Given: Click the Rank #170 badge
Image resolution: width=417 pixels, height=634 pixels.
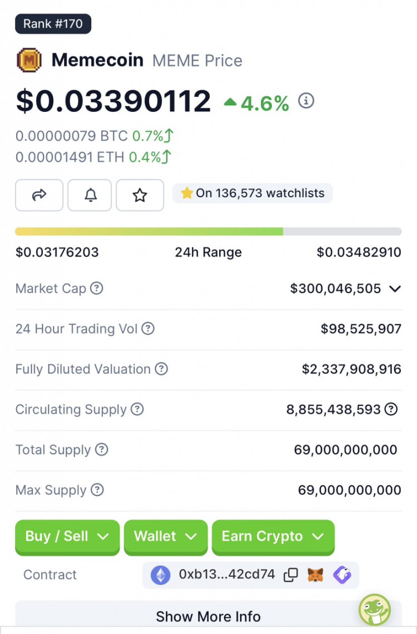Looking at the screenshot, I should [x=53, y=24].
